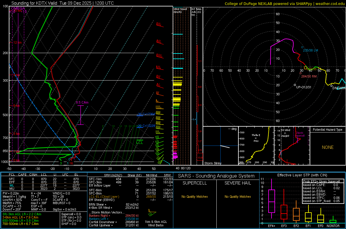Click the magenta 8.5 C/km lapse rate bracket
Screen dimensions: 346x229
pyautogui.click(x=81, y=115)
